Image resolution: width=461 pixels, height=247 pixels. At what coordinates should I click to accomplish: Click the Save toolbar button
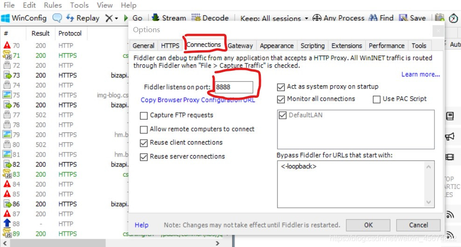click(412, 18)
